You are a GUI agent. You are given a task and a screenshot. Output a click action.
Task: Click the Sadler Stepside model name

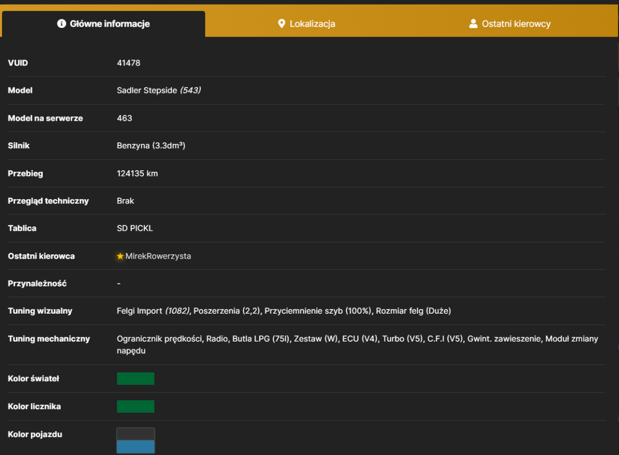pyautogui.click(x=147, y=90)
